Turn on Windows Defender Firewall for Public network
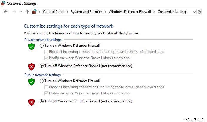Screen dimensions: 207x122 click(x=41, y=81)
